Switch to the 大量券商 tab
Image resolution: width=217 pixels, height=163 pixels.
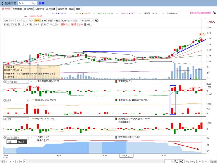39,9
